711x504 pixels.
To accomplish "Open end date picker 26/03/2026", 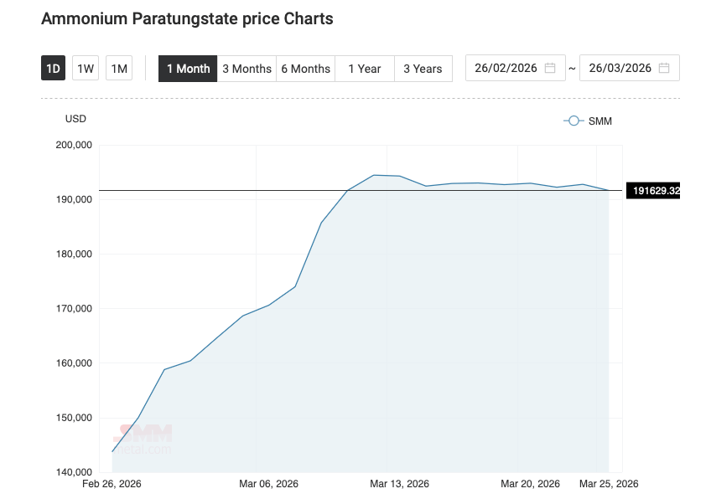I will 620,69.
